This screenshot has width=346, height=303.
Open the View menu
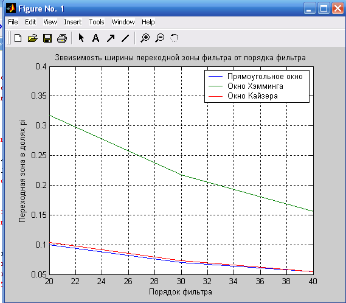pos(50,22)
